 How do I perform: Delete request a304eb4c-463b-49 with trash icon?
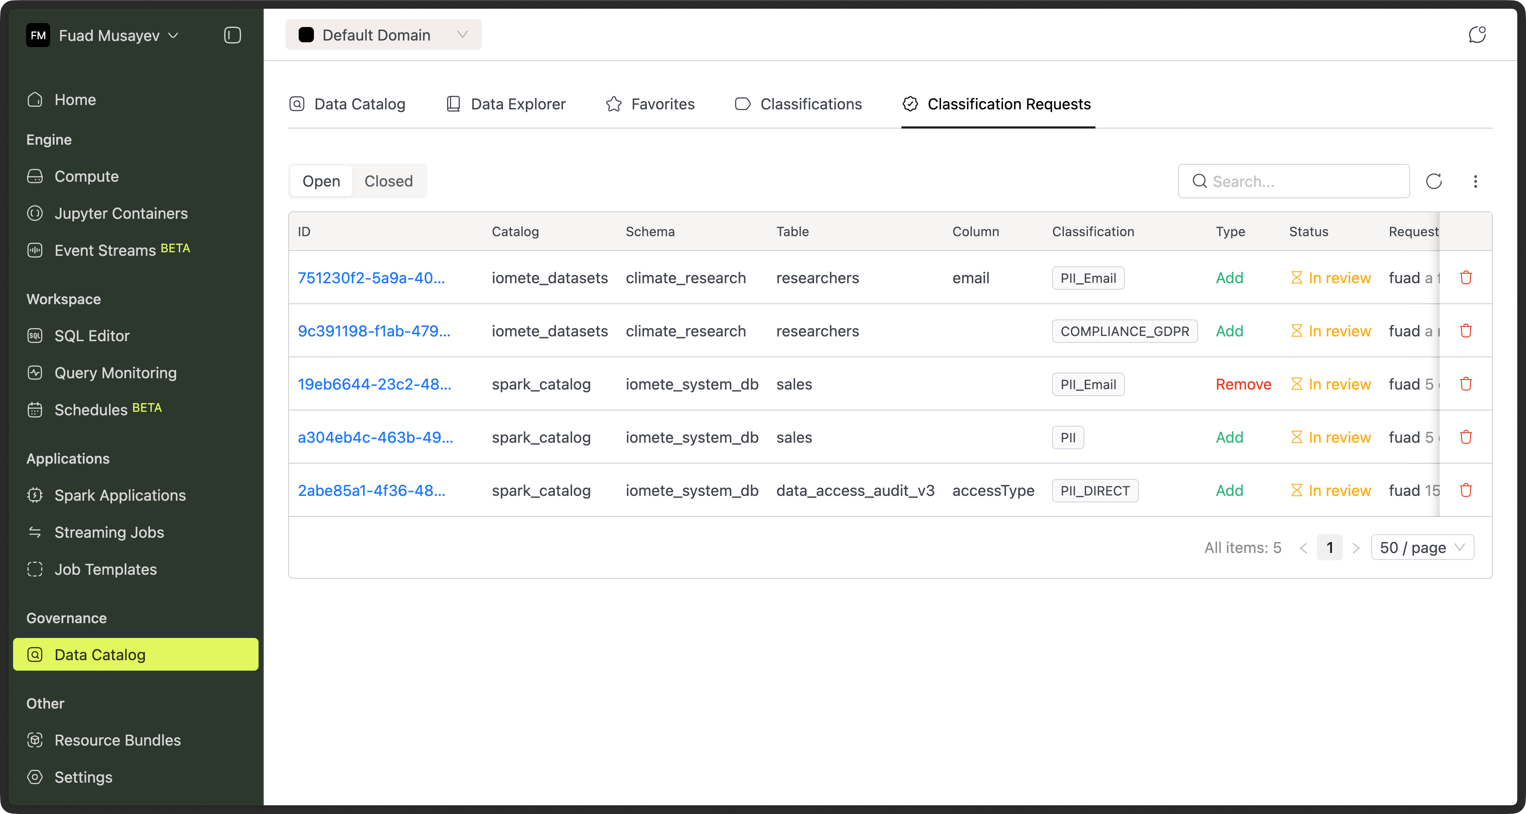[x=1465, y=438]
